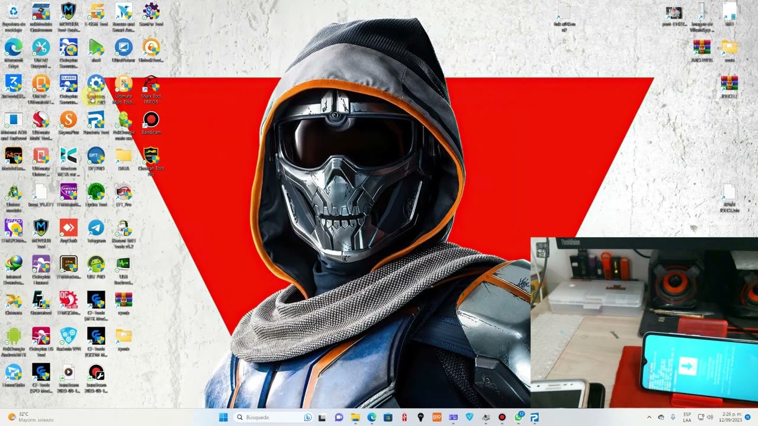758x426 pixels.
Task: Open the microphone tray icon
Action: point(673,417)
